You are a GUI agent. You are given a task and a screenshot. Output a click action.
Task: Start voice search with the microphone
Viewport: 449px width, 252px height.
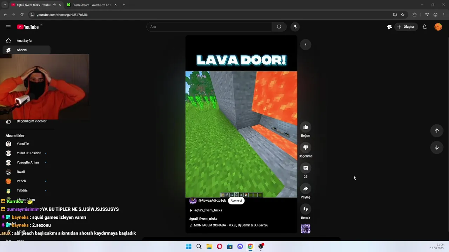pyautogui.click(x=295, y=27)
